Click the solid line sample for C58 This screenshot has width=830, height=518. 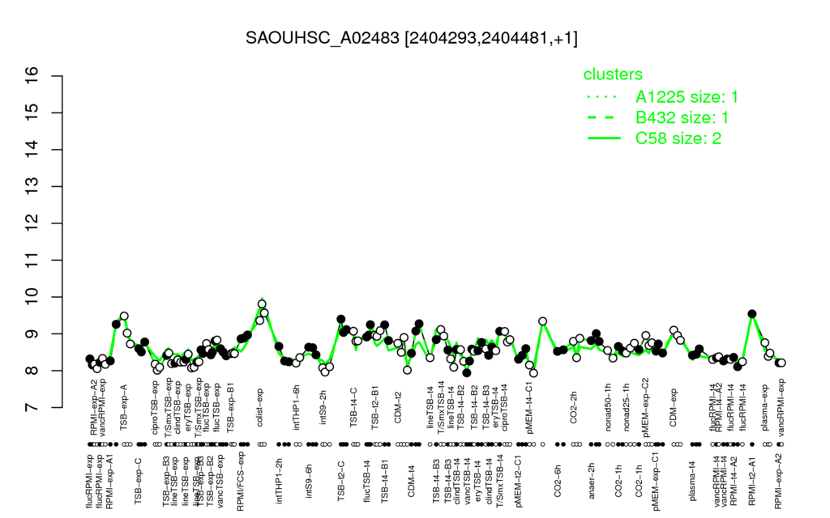pyautogui.click(x=604, y=138)
